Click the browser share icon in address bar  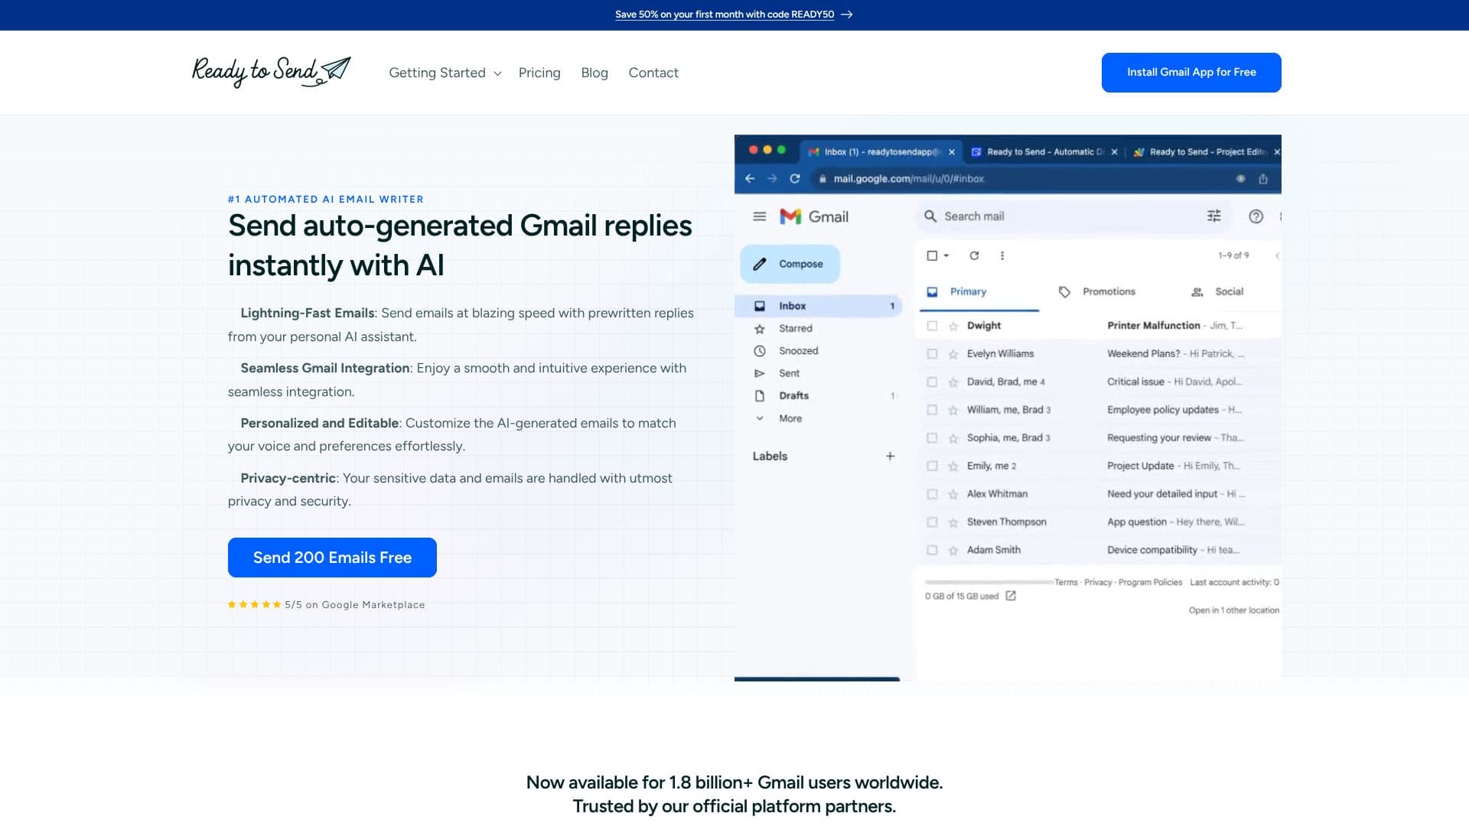click(1263, 178)
